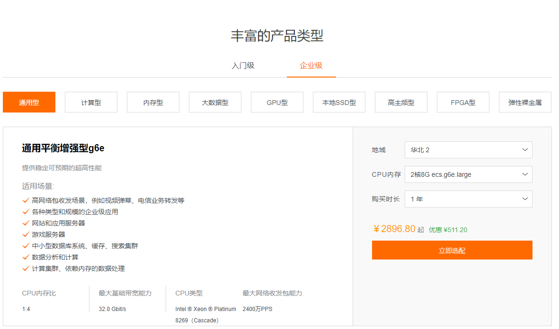The width and height of the screenshot is (559, 329).
Task: Click the 立即选配 configure button
Action: [452, 250]
